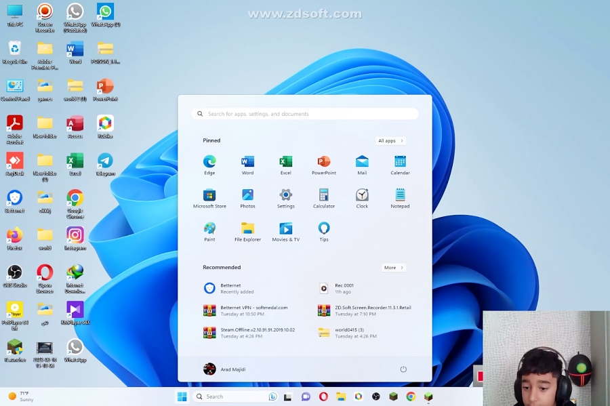Select Betternet desktop shortcut

15,201
